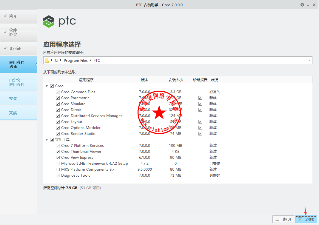Image resolution: width=319 pixels, height=225 pixels.
Task: Click the folder icon in install path
Action: coord(47,60)
